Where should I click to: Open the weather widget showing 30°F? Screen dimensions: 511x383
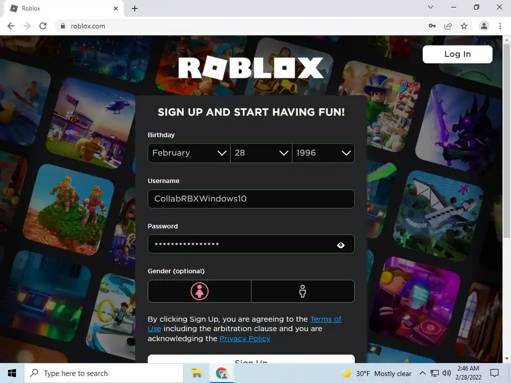(376, 373)
